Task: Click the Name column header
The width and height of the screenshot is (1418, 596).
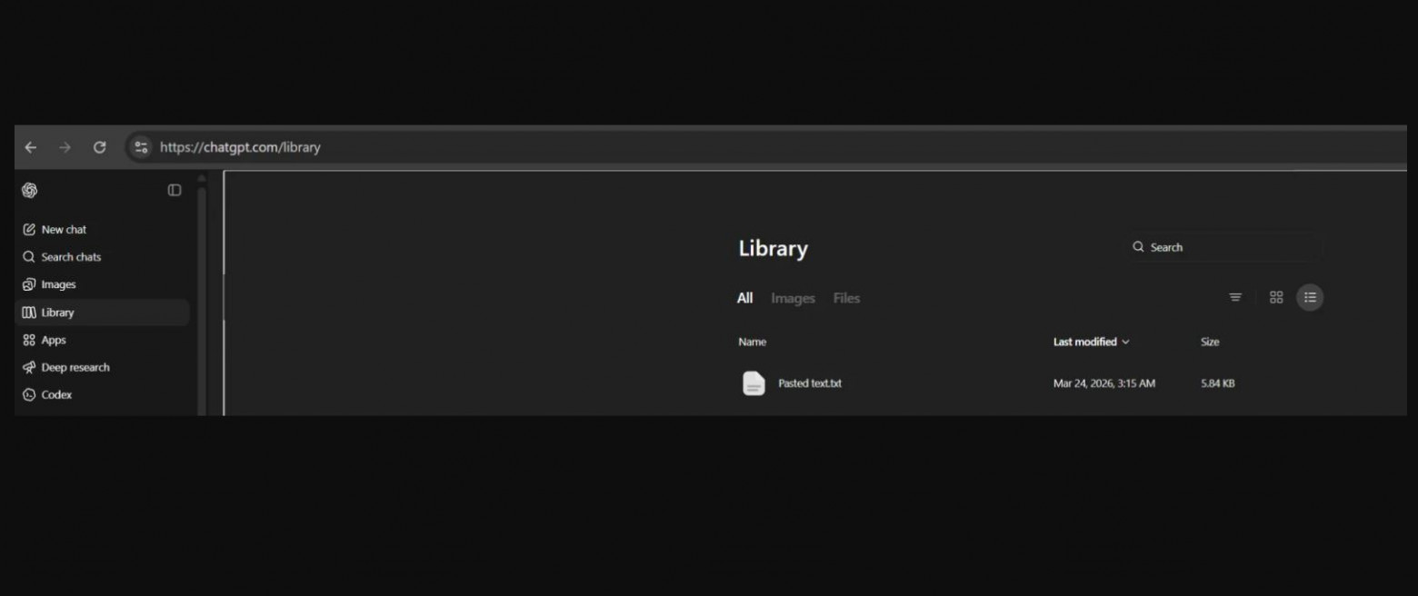Action: click(752, 342)
